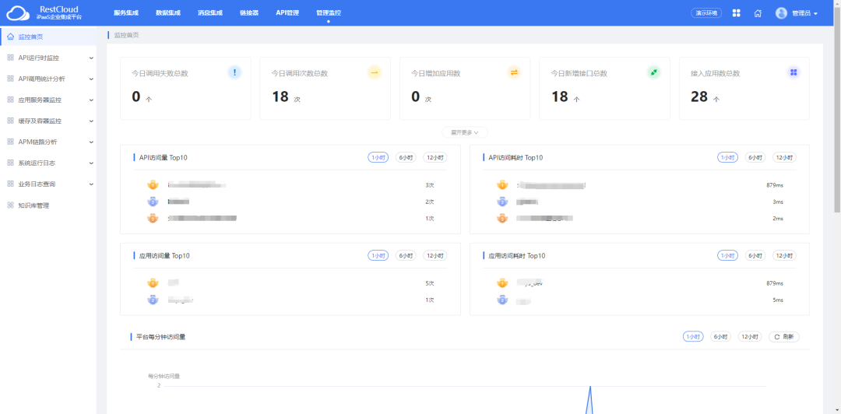Screen dimensions: 841x414
Task: Switch to the API管理 top menu
Action: (287, 13)
